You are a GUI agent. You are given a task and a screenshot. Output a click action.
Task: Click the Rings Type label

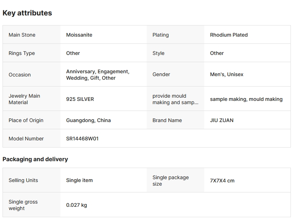pyautogui.click(x=22, y=53)
